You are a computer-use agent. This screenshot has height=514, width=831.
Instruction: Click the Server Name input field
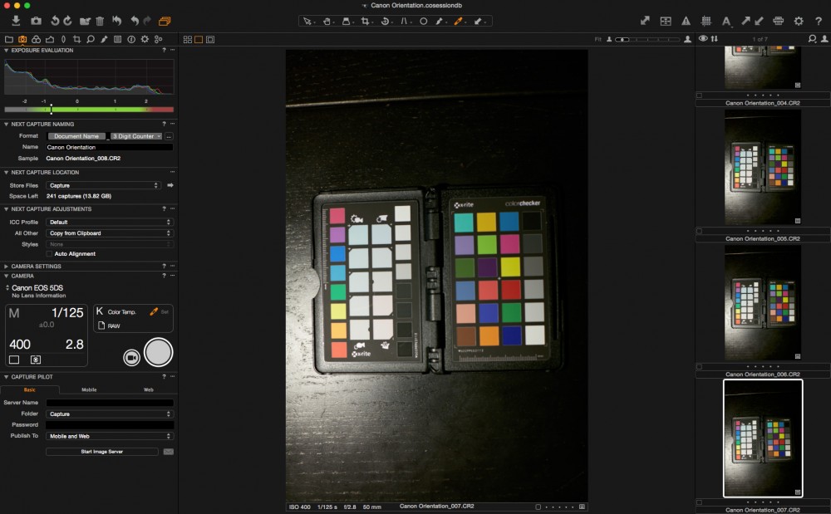(x=110, y=403)
